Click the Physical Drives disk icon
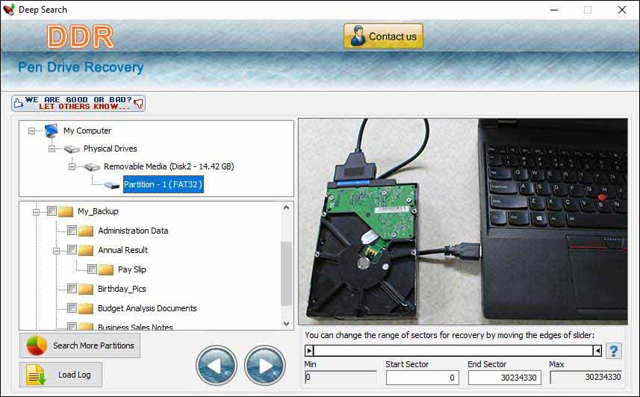Screen dimensions: 640x397 tap(72, 149)
